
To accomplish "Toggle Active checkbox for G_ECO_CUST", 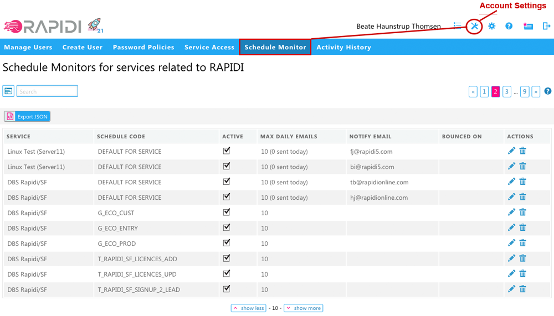I will (227, 212).
